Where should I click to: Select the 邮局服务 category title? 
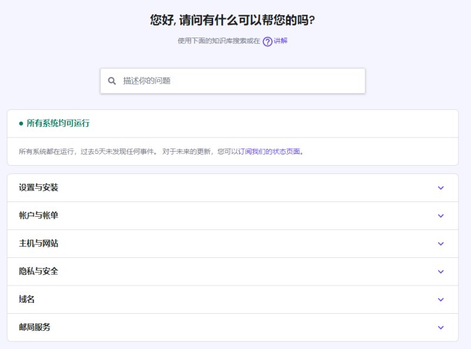[x=35, y=327]
